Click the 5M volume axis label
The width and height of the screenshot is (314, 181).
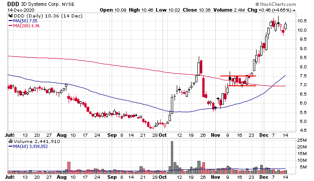(x=303, y=167)
